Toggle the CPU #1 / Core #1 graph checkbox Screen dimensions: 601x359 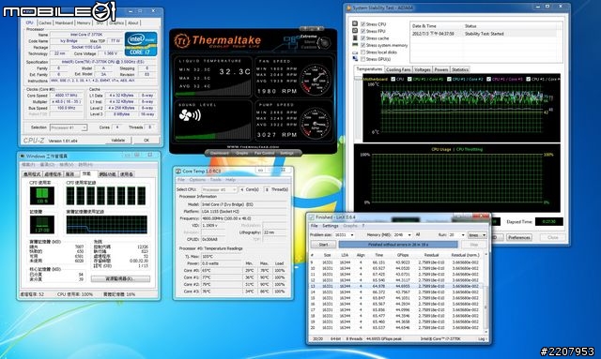tap(409, 80)
